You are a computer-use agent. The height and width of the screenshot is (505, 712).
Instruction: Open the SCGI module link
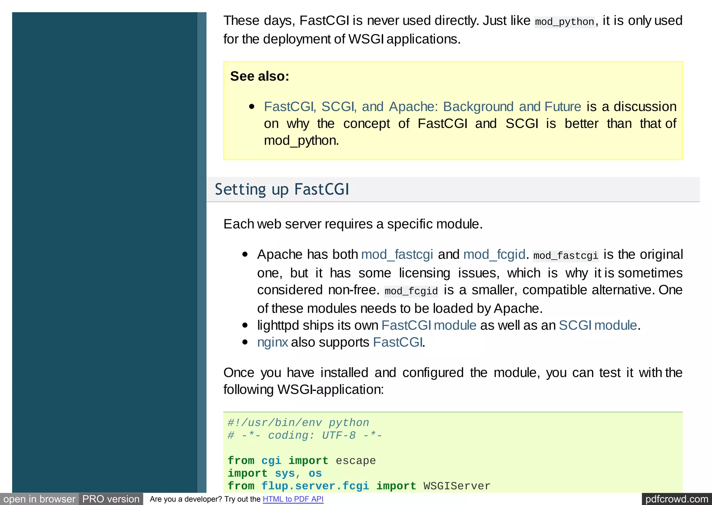[598, 325]
